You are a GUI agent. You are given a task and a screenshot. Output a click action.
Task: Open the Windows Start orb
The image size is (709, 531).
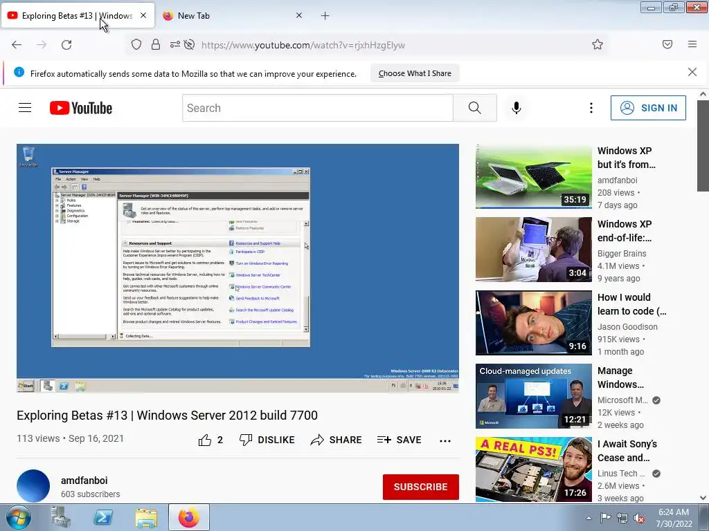pyautogui.click(x=19, y=517)
